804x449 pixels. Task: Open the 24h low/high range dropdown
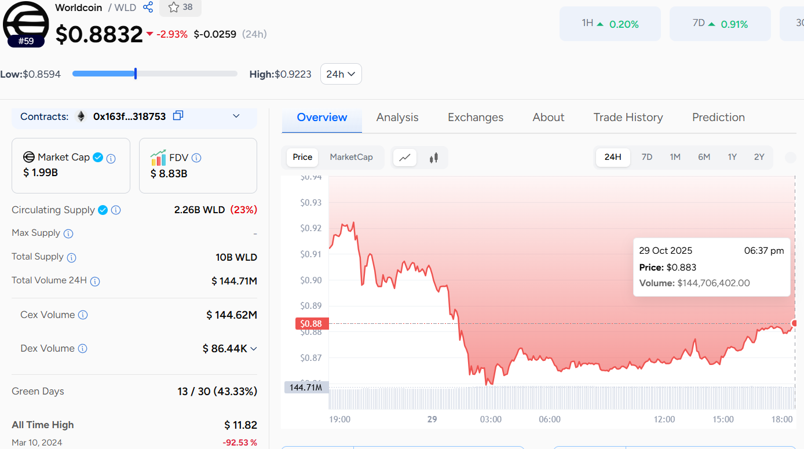[341, 74]
